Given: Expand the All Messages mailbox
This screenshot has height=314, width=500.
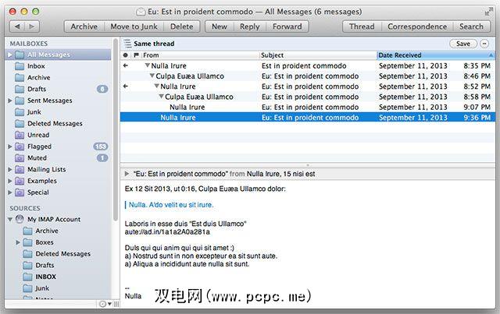Looking at the screenshot, I should pyautogui.click(x=9, y=55).
